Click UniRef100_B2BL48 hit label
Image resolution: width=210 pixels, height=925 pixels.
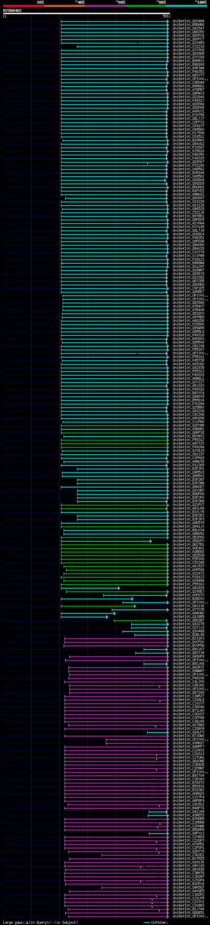pyautogui.click(x=188, y=635)
